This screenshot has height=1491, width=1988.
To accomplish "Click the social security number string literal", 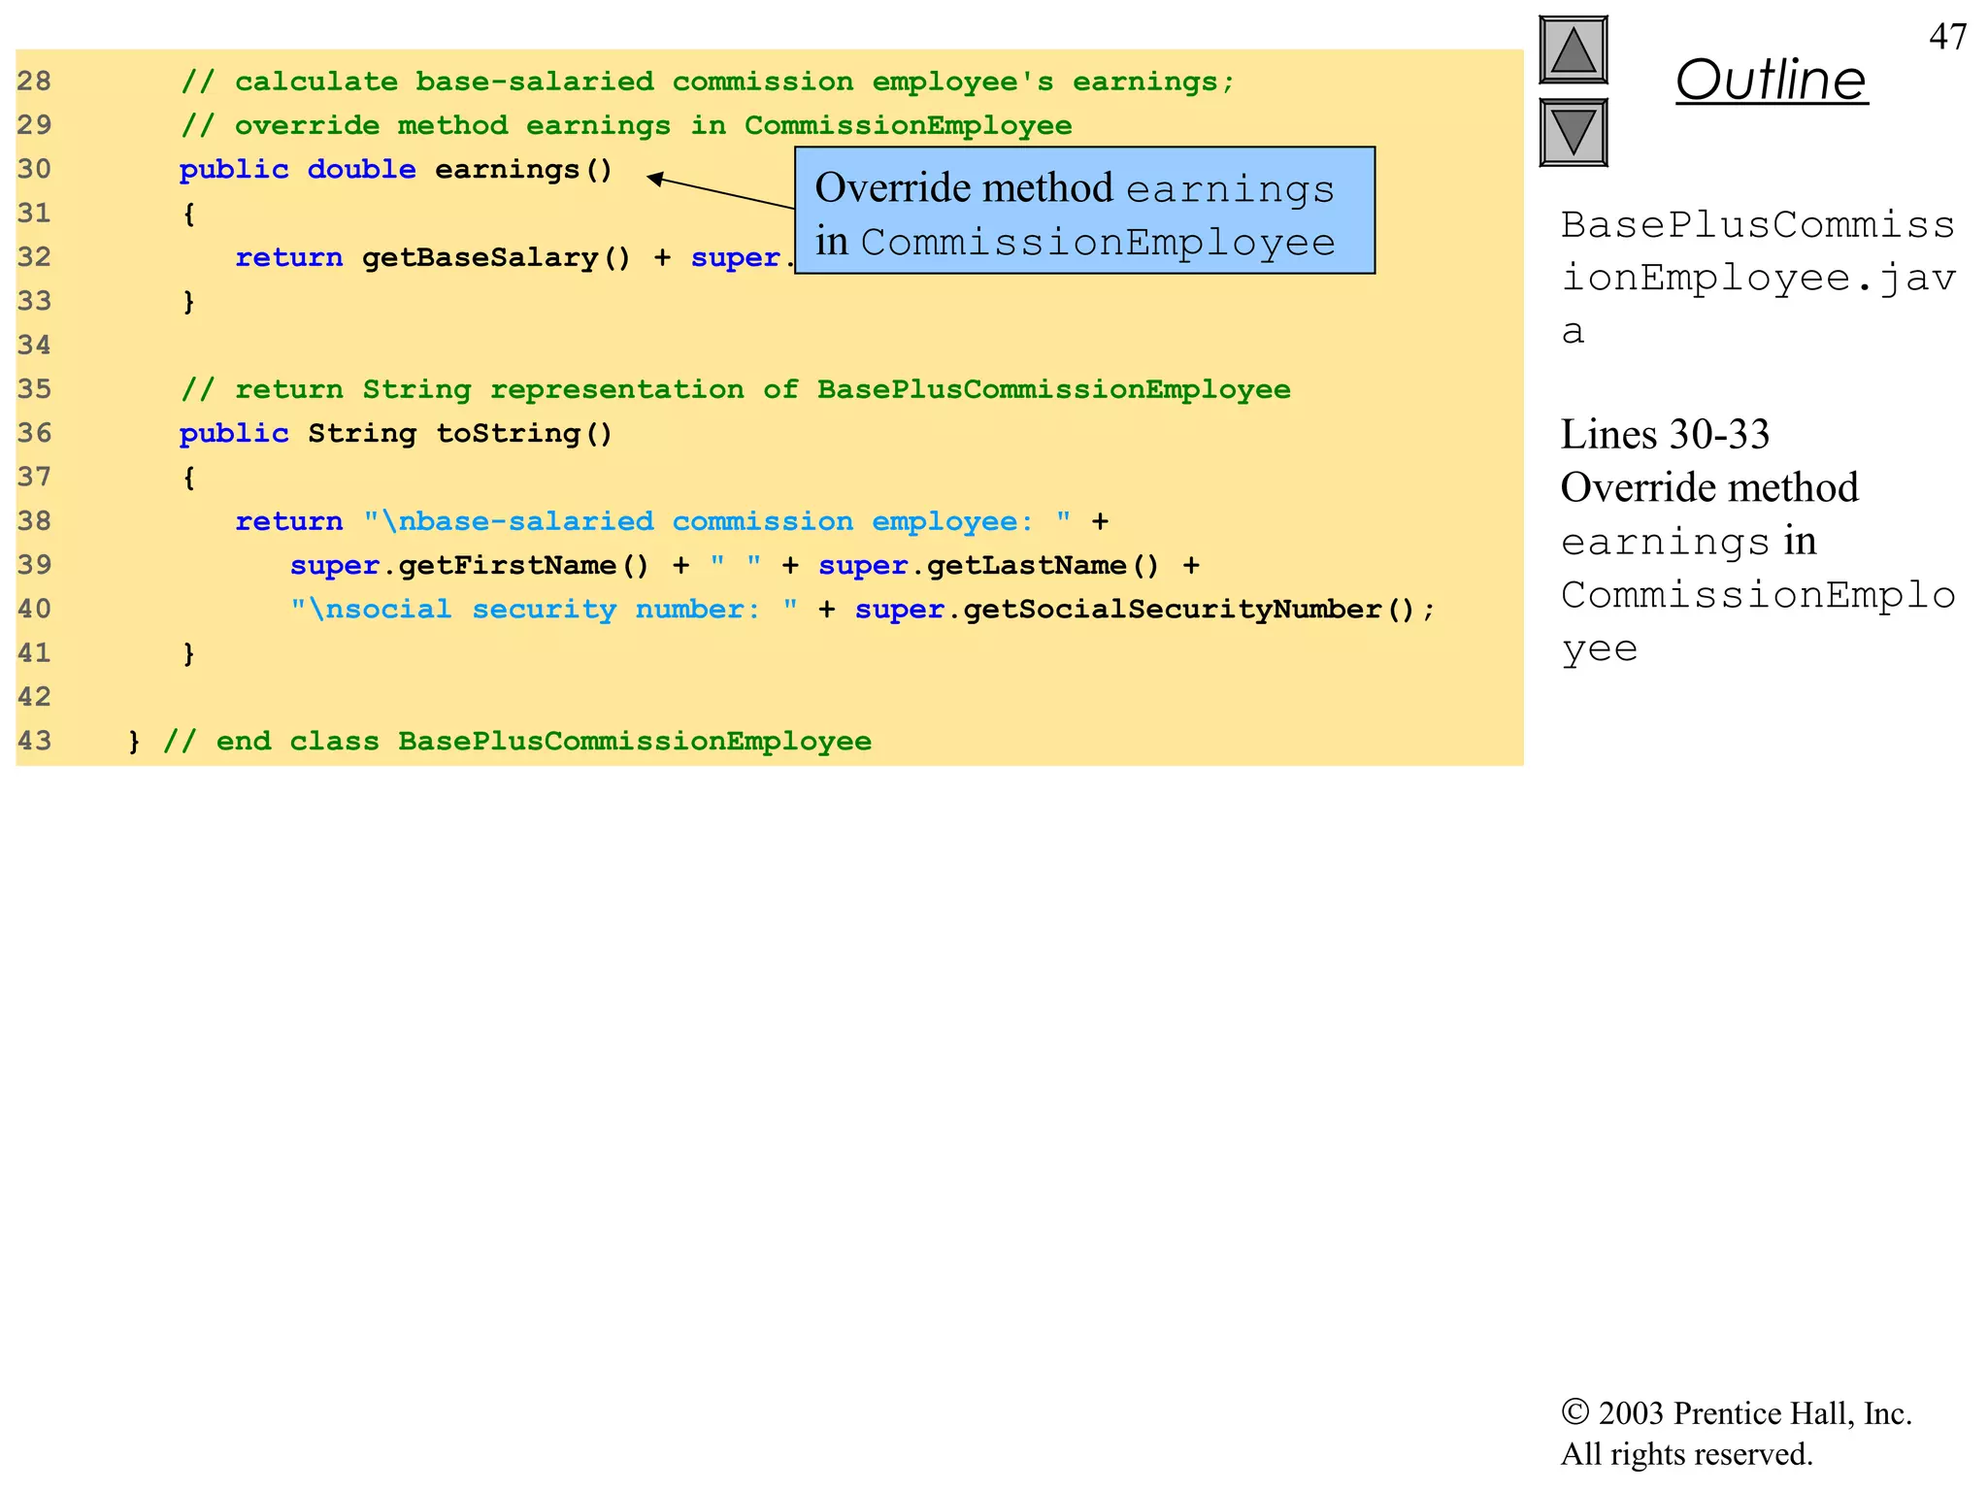I will click(x=544, y=610).
